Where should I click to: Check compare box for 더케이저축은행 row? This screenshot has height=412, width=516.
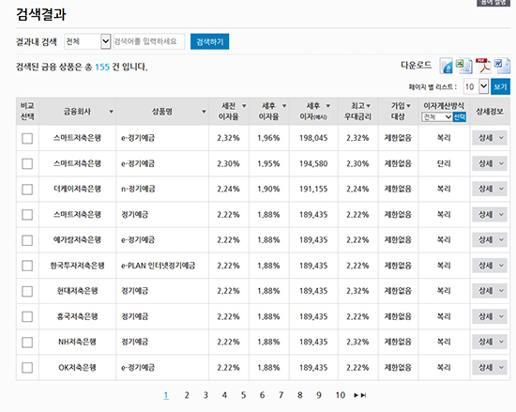tap(27, 190)
